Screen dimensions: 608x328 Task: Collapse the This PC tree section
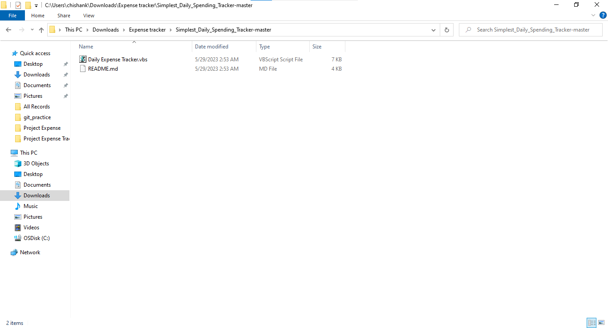pos(10,152)
